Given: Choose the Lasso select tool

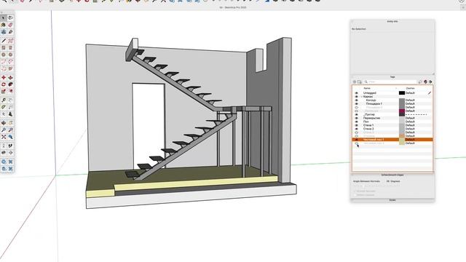Looking at the screenshot, I should [10, 17].
